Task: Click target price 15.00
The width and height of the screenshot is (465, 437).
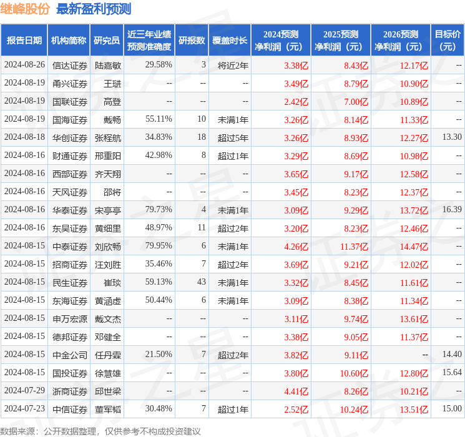Action: click(x=452, y=408)
